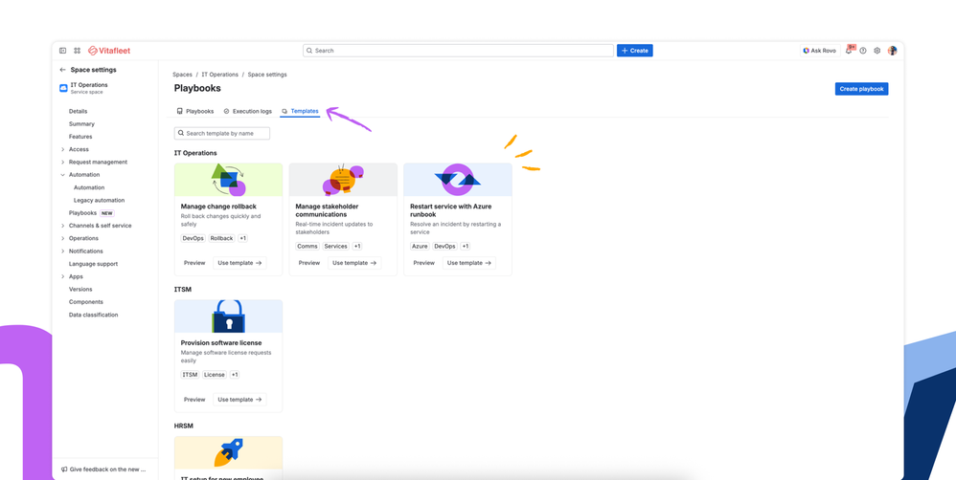Switch to the Playbooks tab
The width and height of the screenshot is (956, 480).
[x=195, y=111]
